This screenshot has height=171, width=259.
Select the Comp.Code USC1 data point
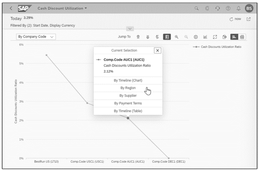(x=87, y=103)
